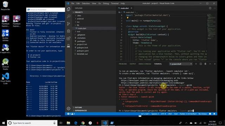
Task: Create a new terminal with plus icon
Action: click(x=196, y=64)
